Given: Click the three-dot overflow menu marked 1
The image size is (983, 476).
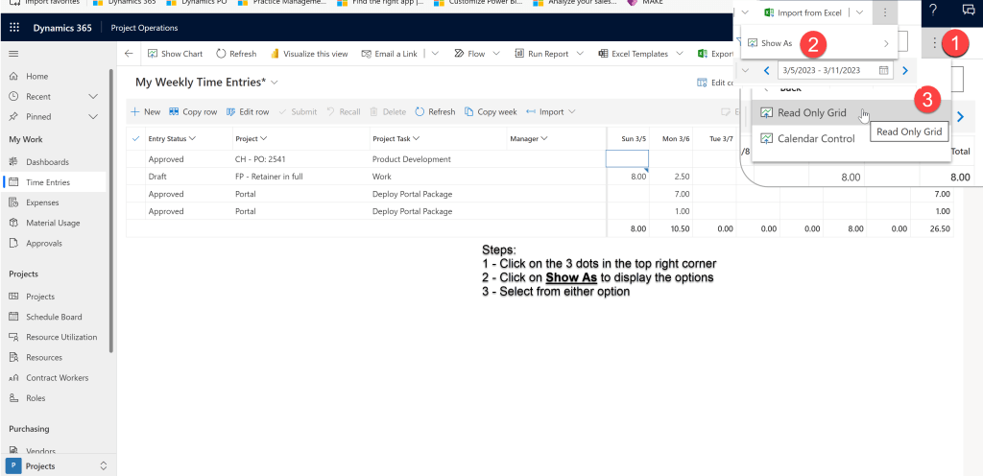Looking at the screenshot, I should point(935,43).
